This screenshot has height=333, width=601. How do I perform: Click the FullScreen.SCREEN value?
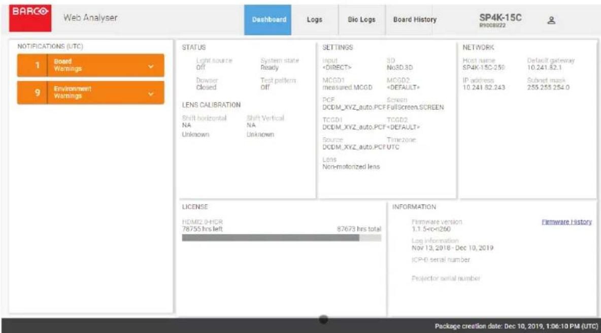[x=415, y=107]
